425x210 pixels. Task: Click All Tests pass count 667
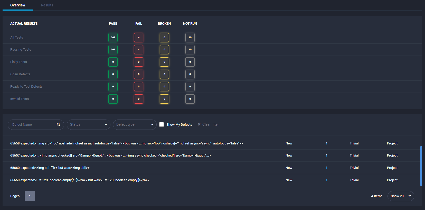pyautogui.click(x=113, y=38)
